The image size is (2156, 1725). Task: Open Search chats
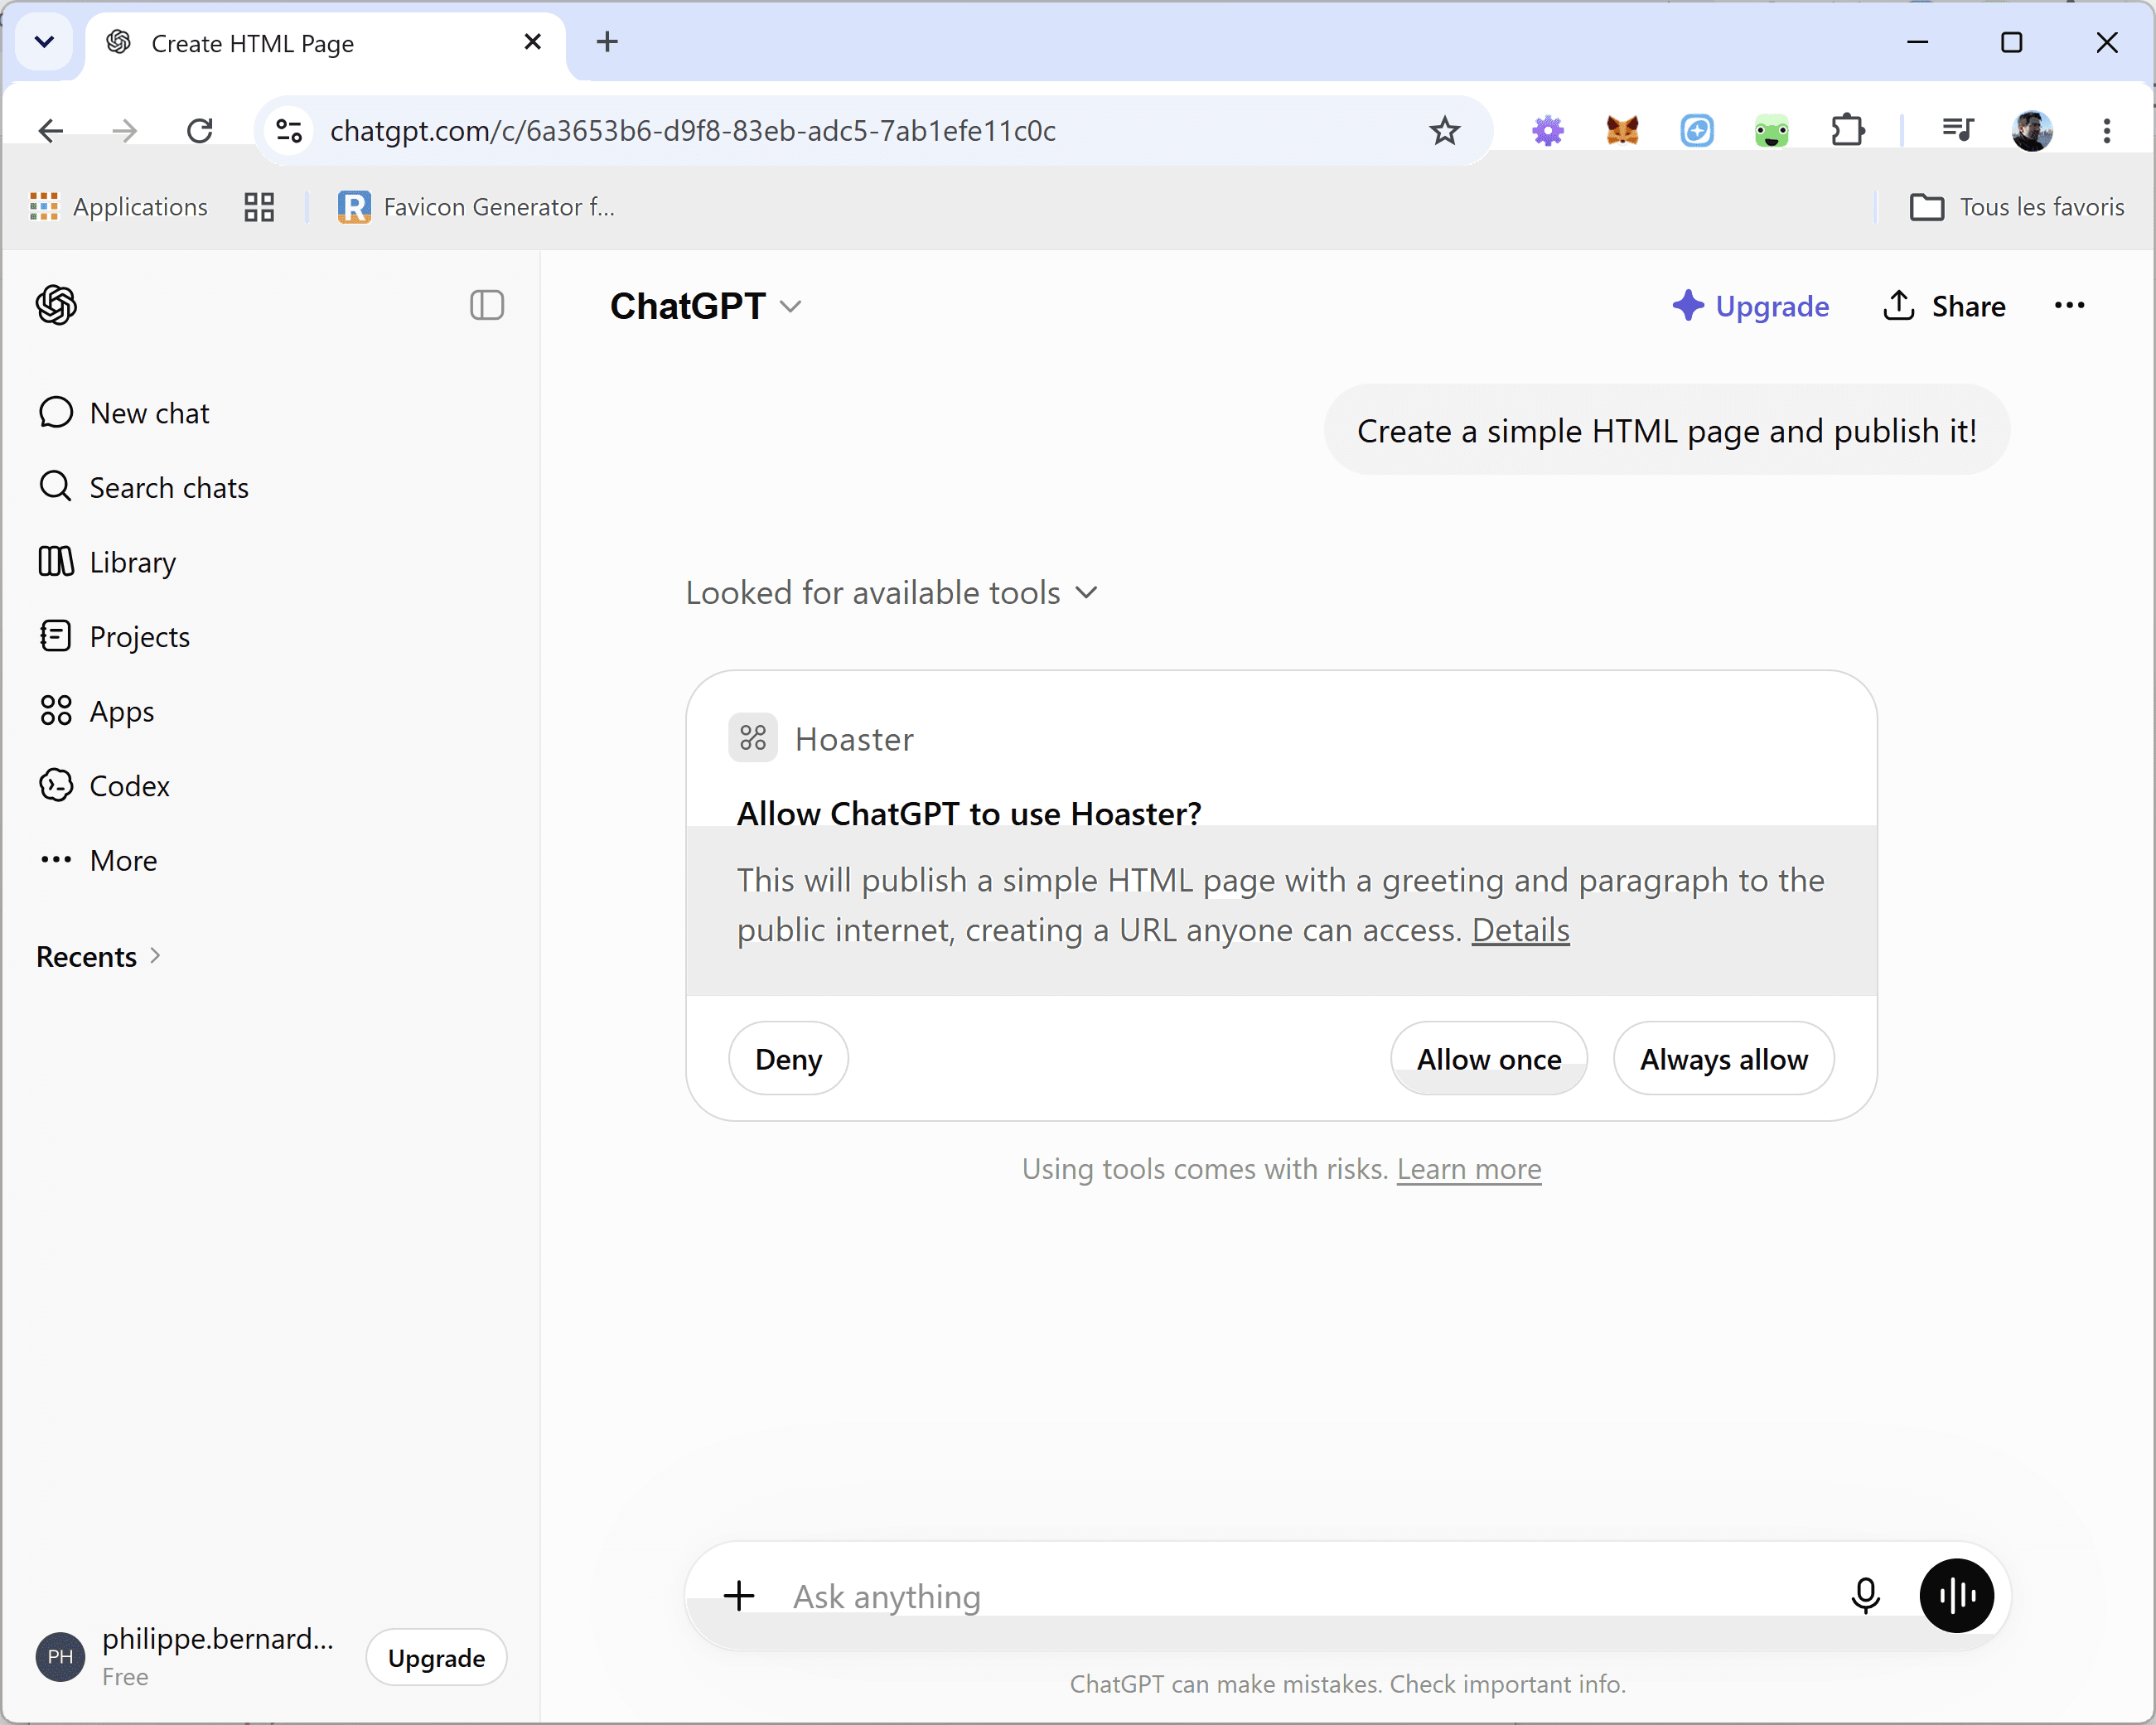[x=143, y=487]
